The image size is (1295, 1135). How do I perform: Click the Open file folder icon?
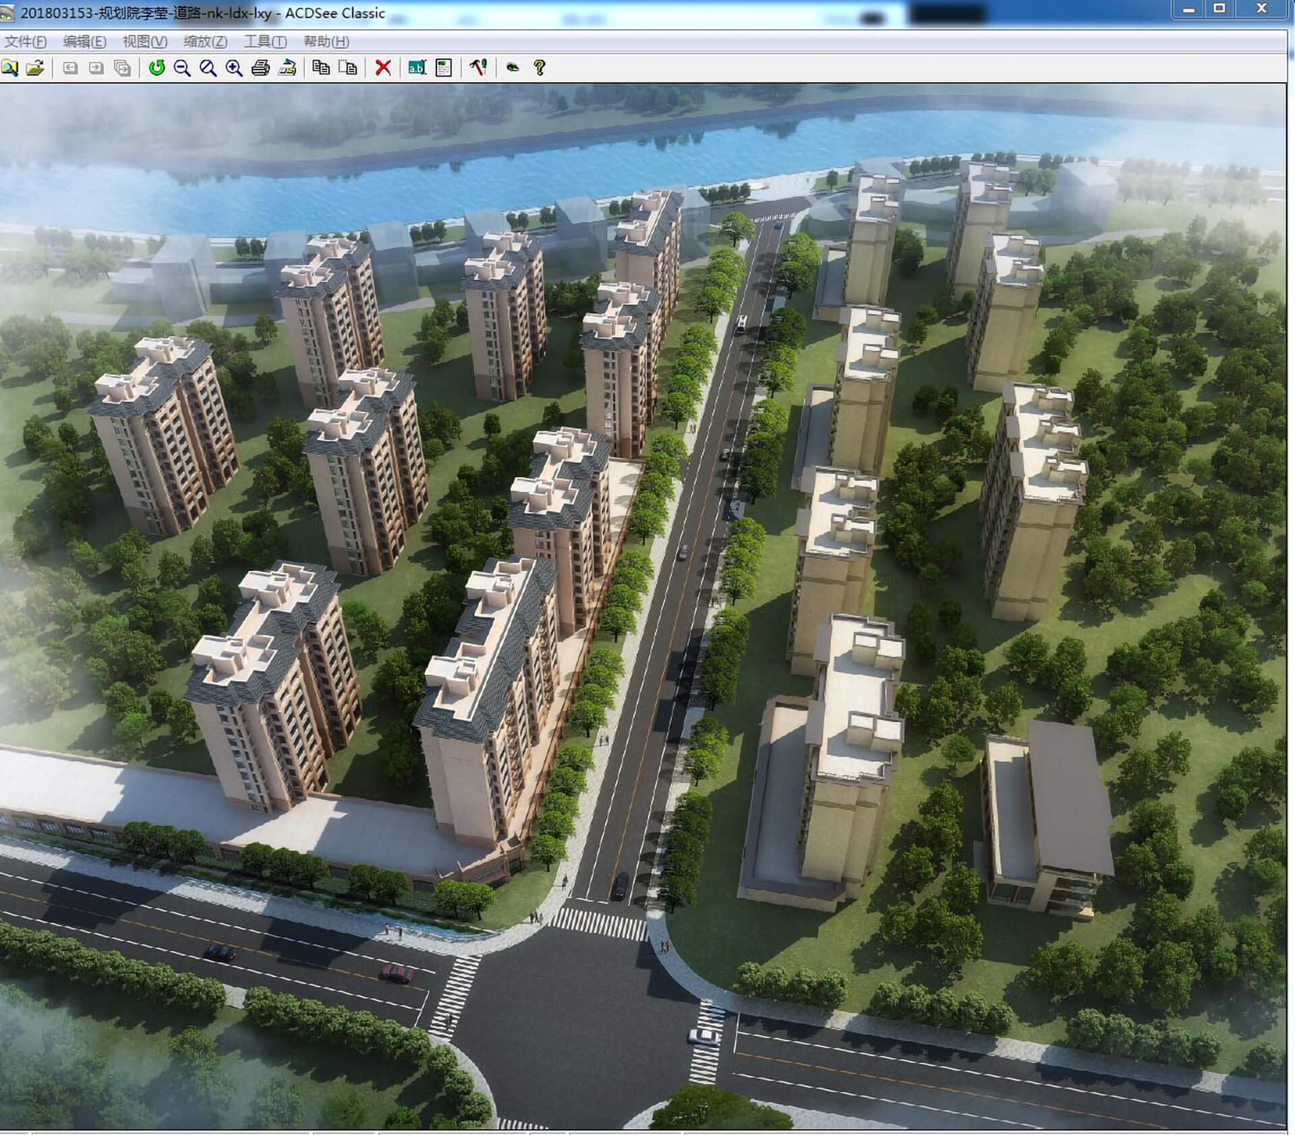34,67
